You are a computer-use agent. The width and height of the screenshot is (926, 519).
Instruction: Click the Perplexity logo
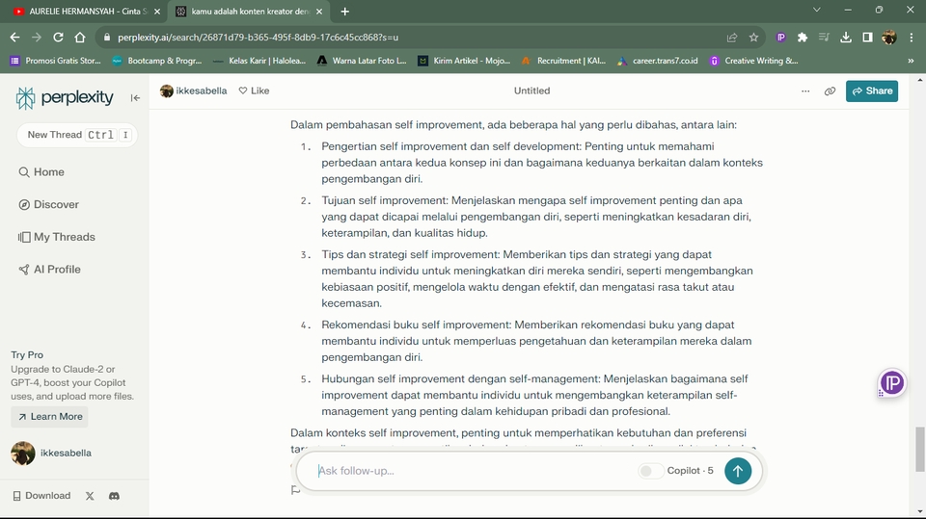point(65,98)
